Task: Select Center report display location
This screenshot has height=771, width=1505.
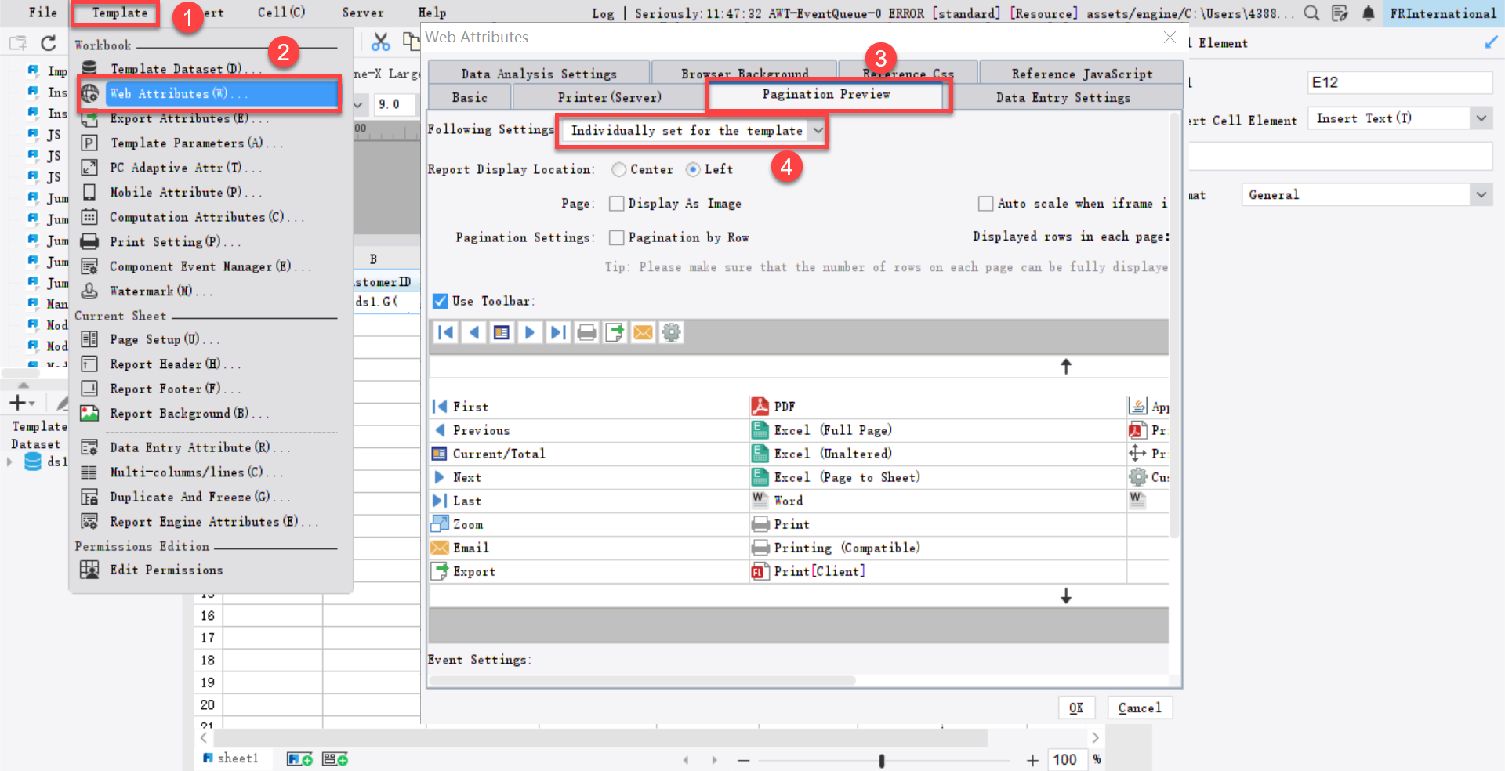Action: (619, 169)
